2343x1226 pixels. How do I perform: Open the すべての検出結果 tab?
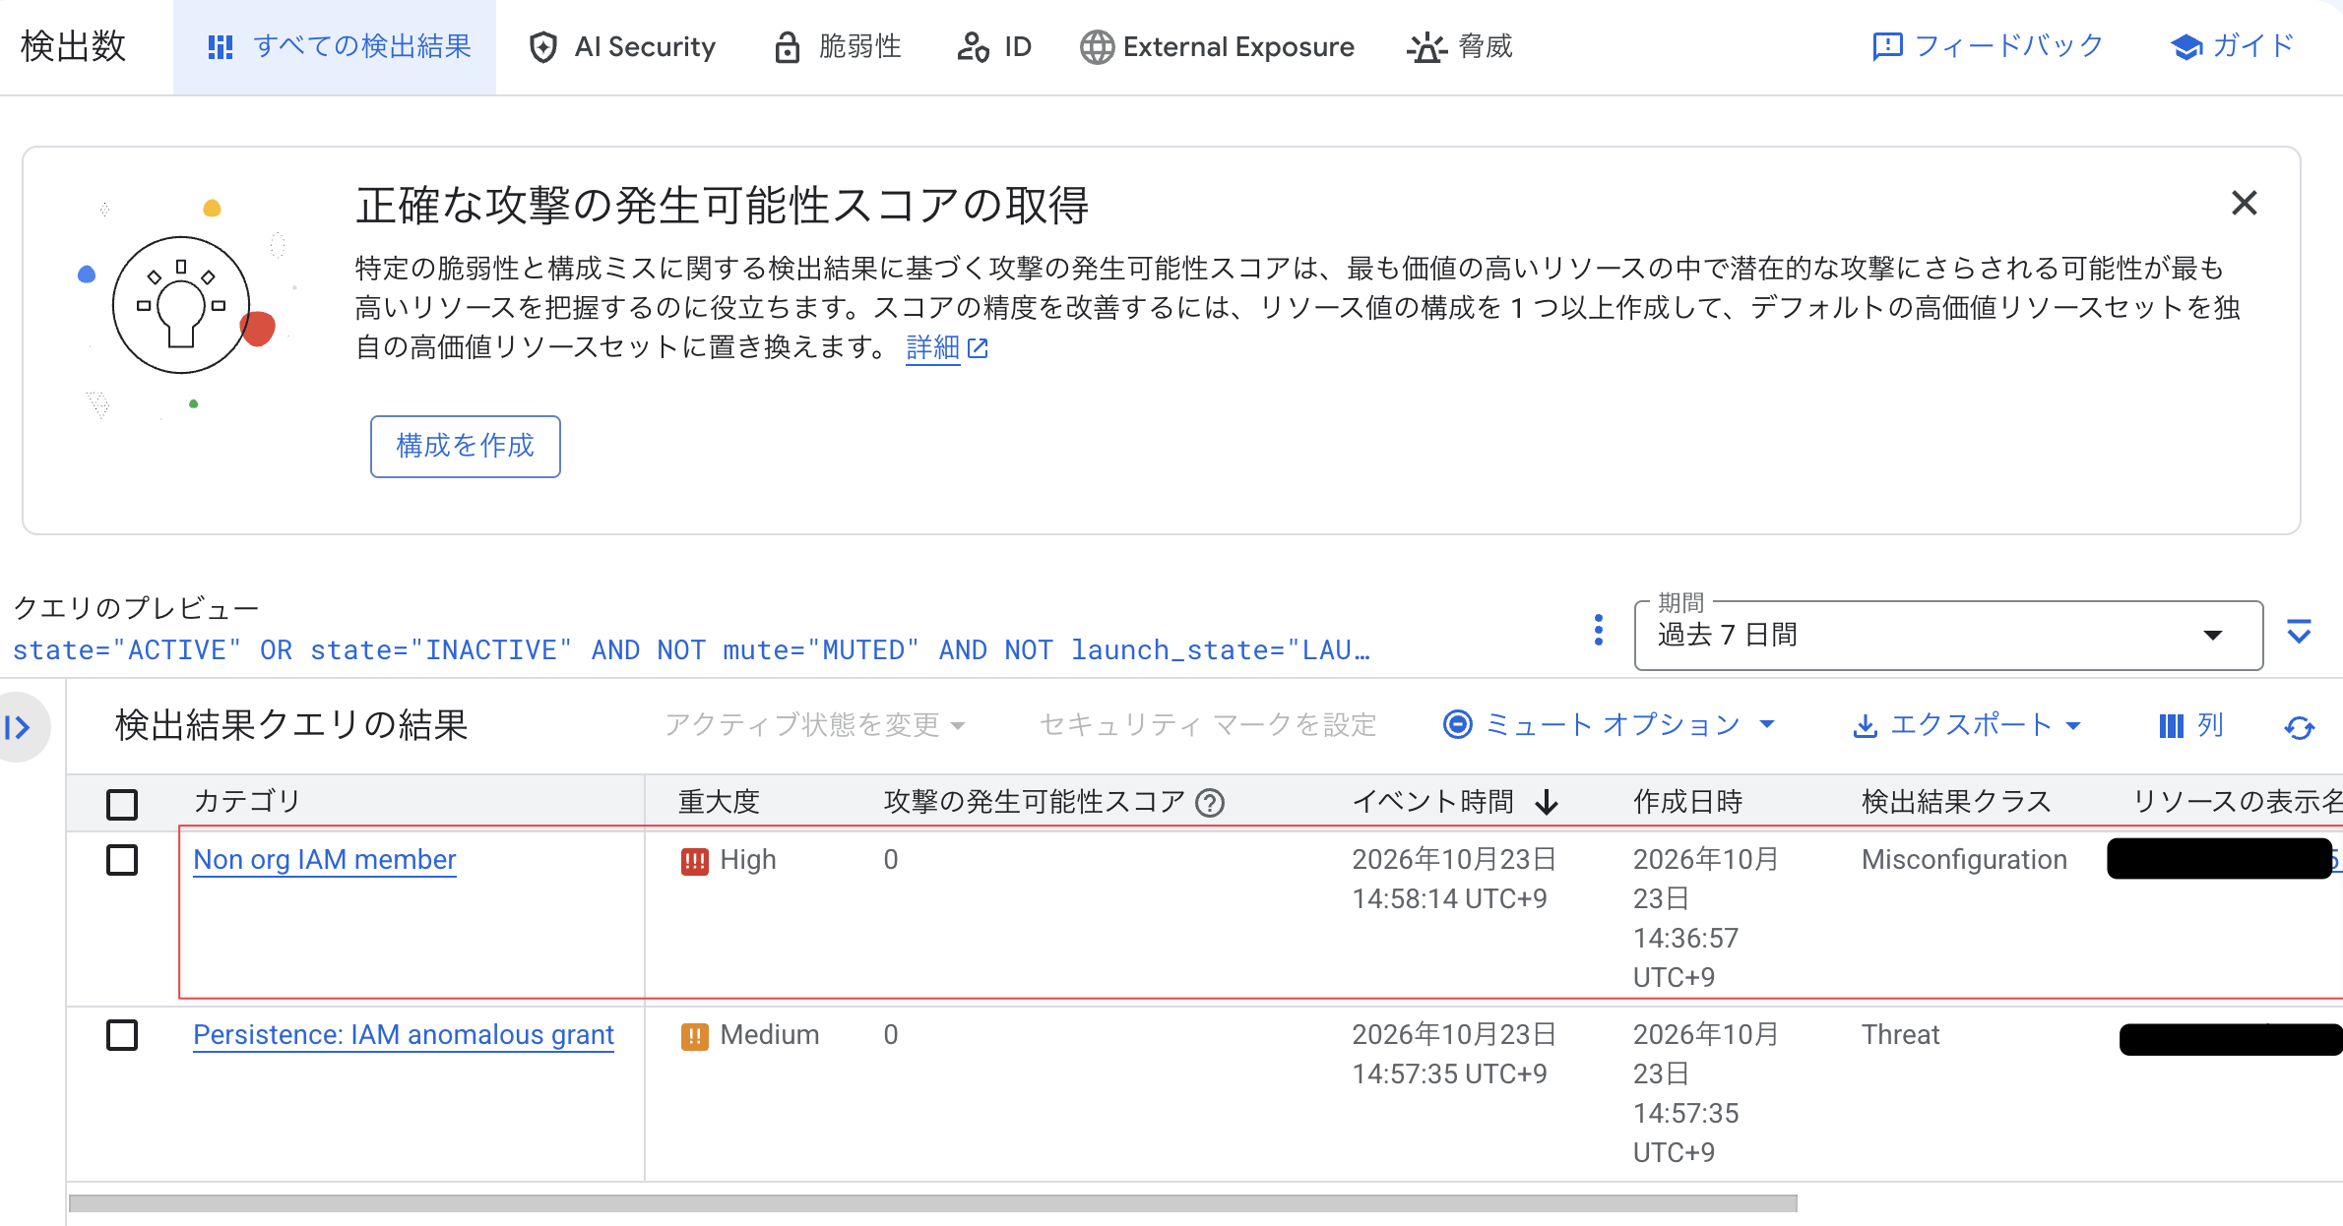coord(335,47)
